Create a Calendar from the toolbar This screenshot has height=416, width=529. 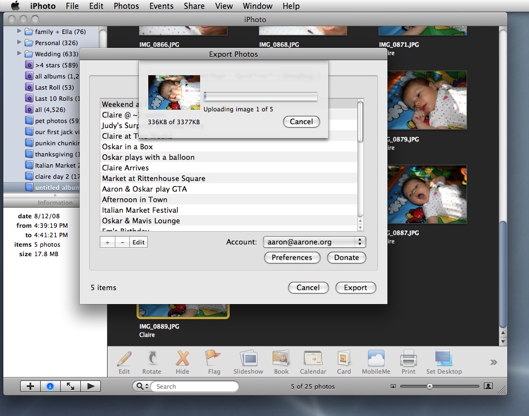point(313,359)
